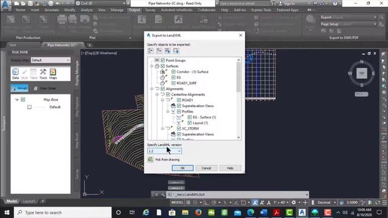
Task: Open File Explorer from the taskbar
Action: pyautogui.click(x=185, y=213)
